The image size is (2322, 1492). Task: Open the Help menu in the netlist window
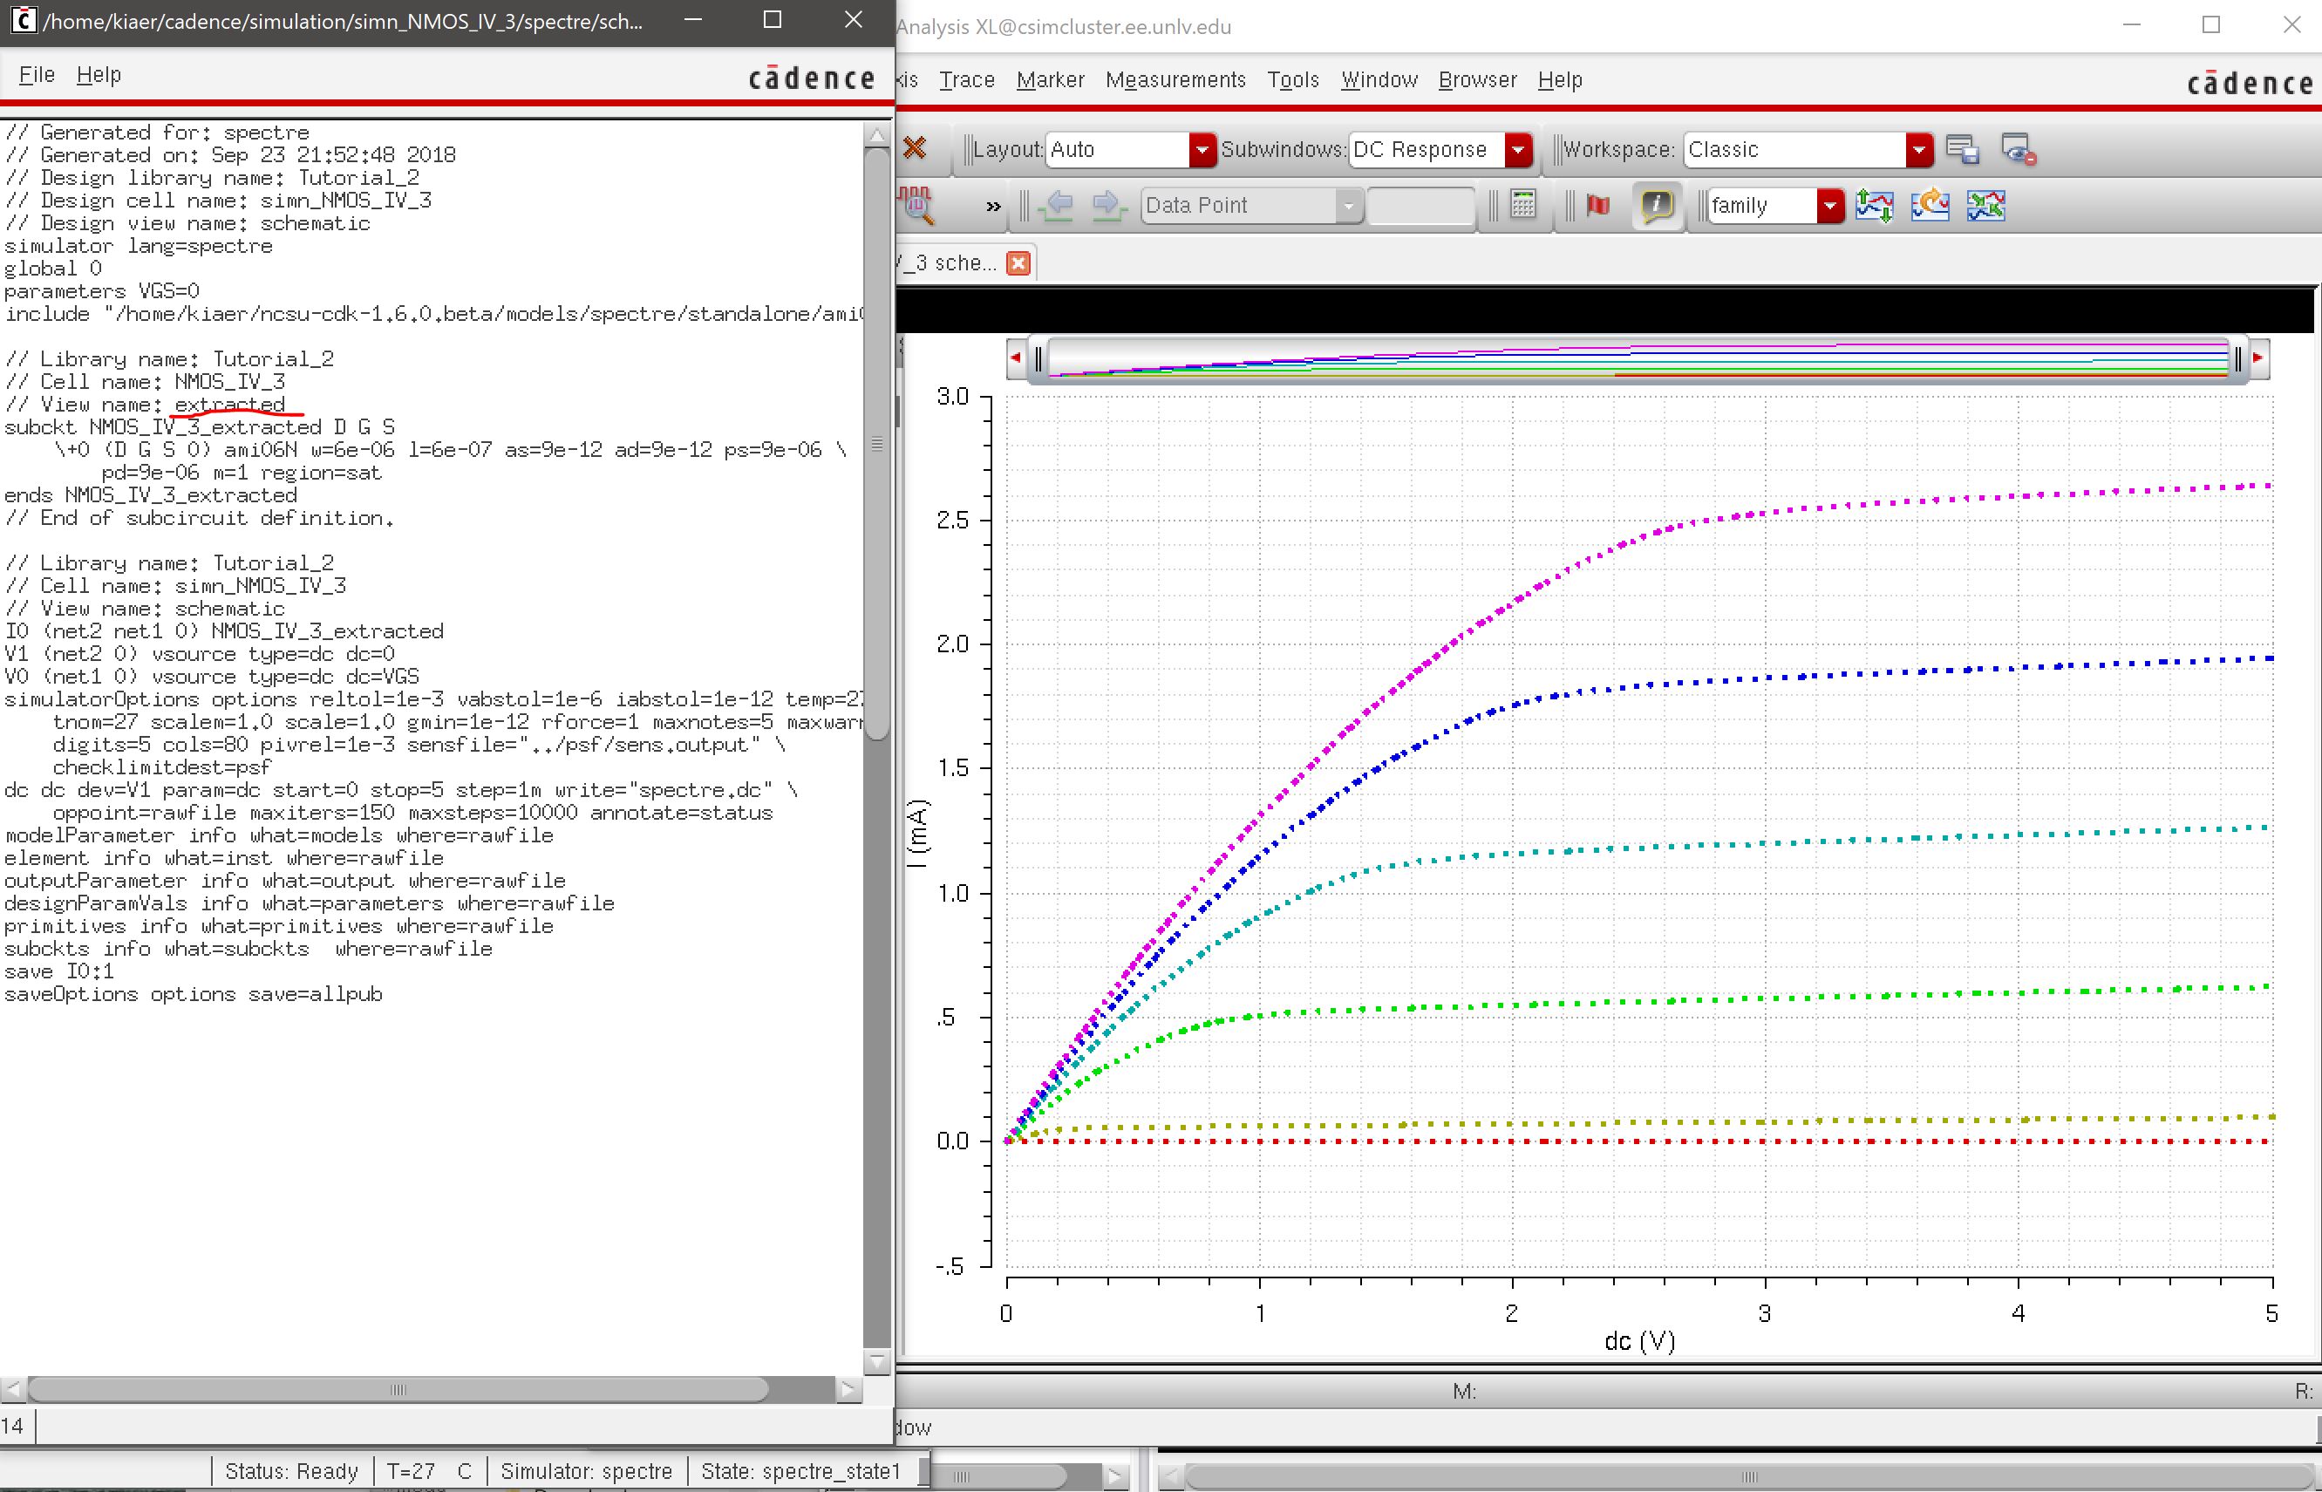pos(99,75)
